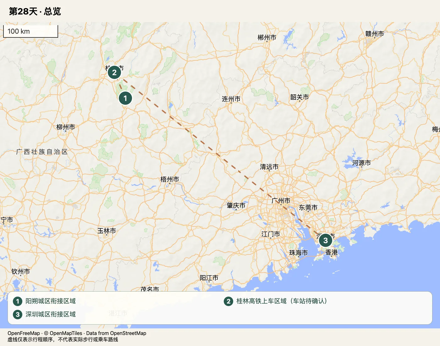This screenshot has width=440, height=346.
Task: Click the 100 km scale bar
Action: (30, 31)
